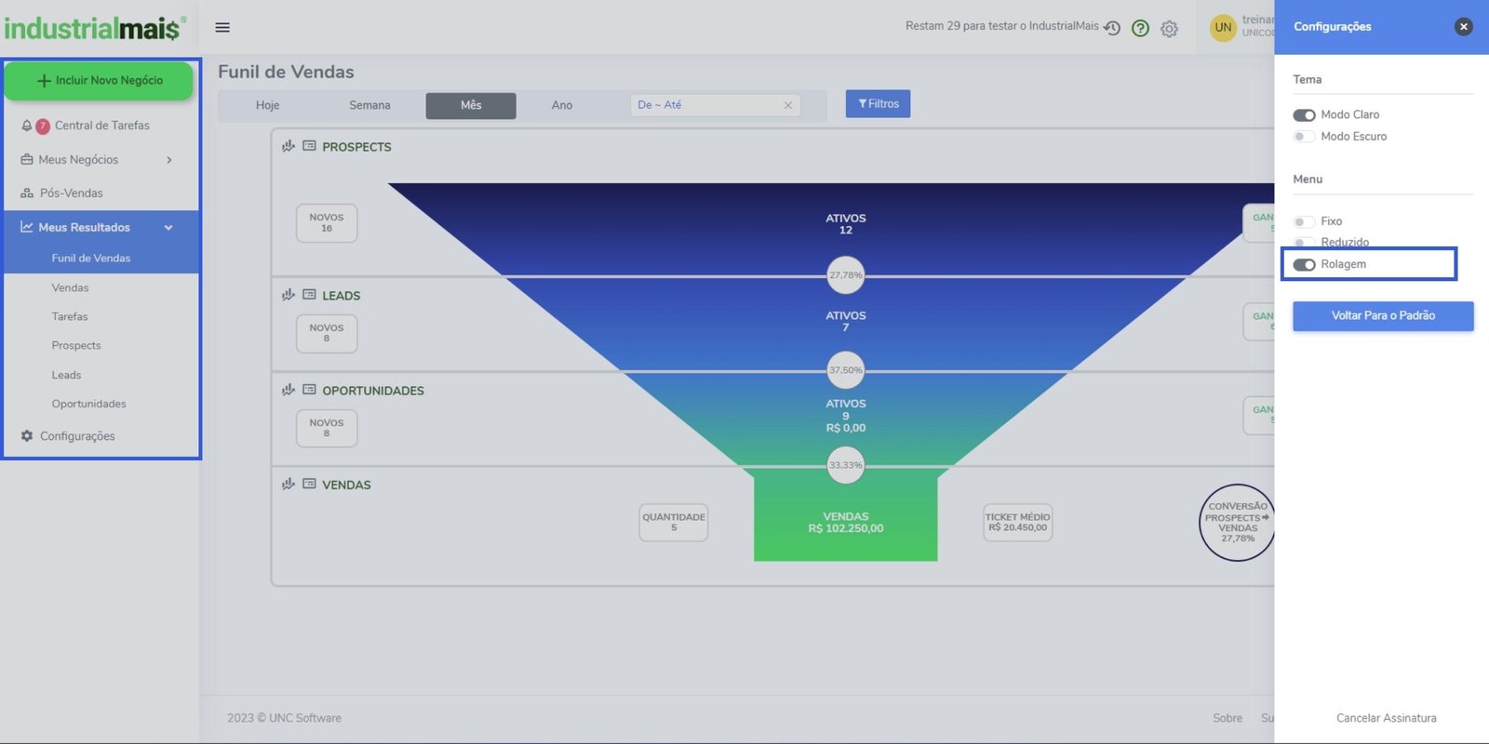Click the list icon beside LEADS

[309, 295]
